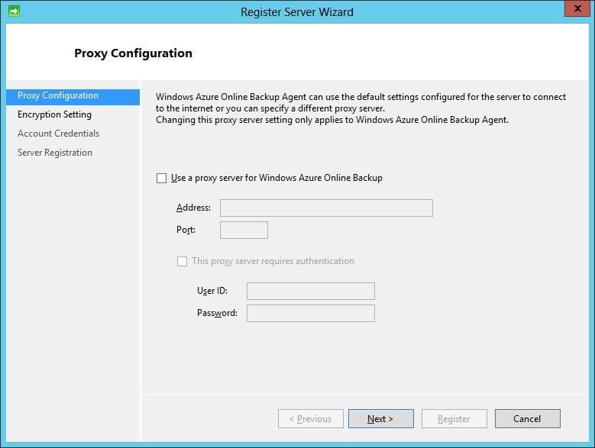
Task: Click the proxy Address input field
Action: (x=326, y=208)
